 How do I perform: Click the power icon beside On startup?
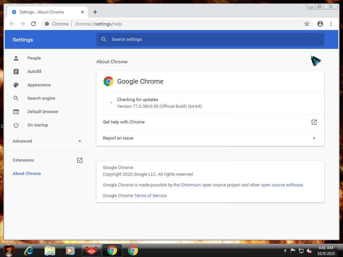coord(16,125)
